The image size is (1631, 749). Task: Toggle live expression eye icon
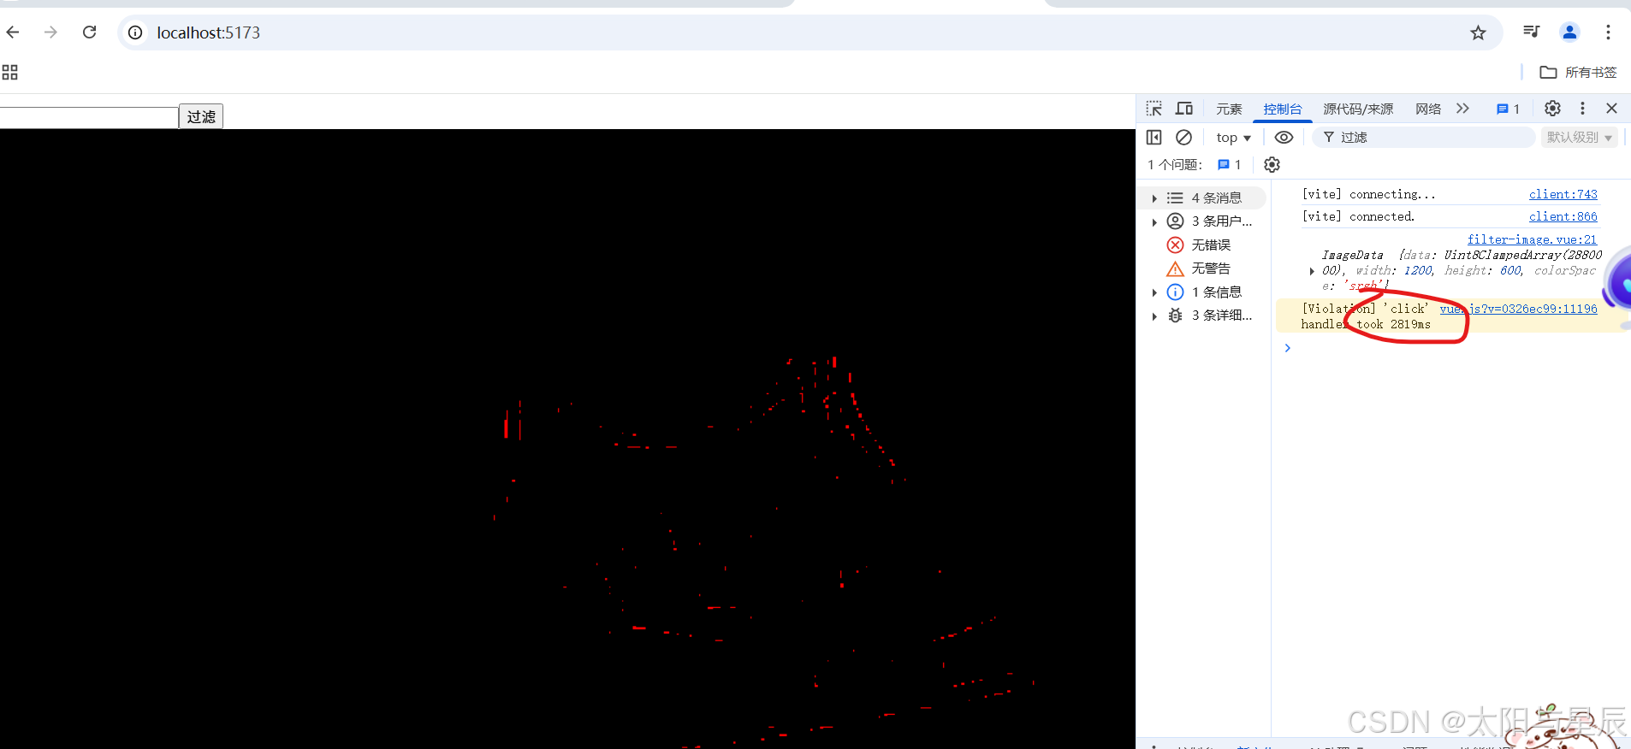point(1284,137)
